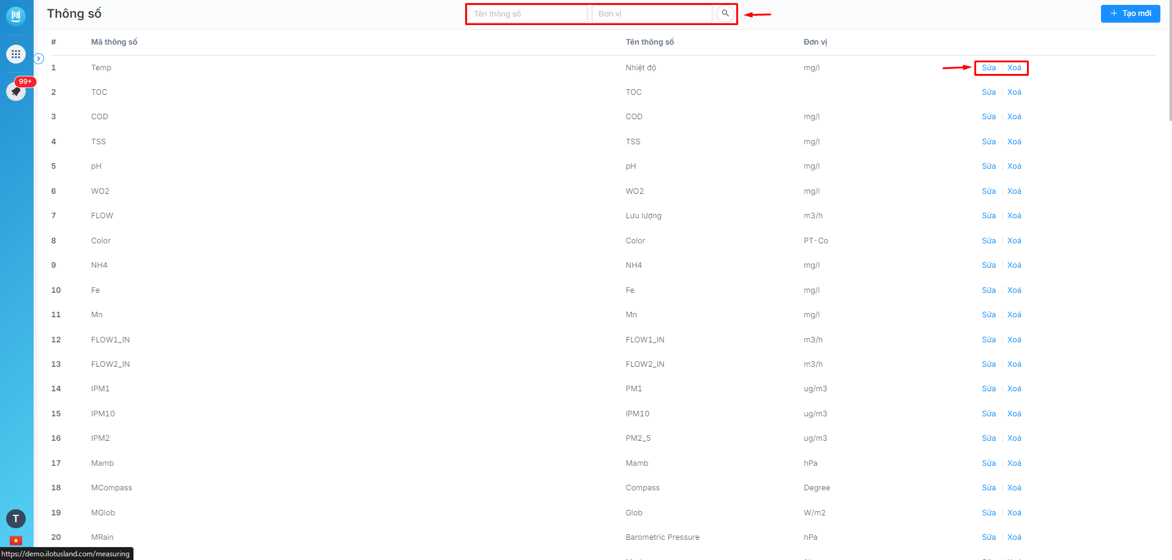1172x560 pixels.
Task: Click Sửa for MCompass row
Action: (x=988, y=488)
